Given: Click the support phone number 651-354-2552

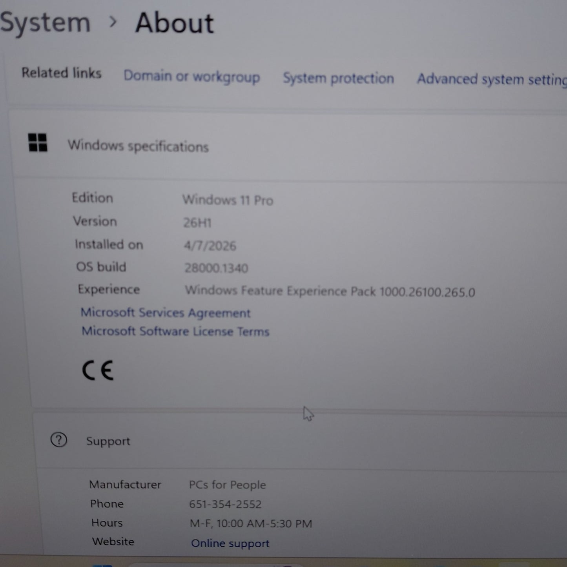Looking at the screenshot, I should (x=225, y=504).
